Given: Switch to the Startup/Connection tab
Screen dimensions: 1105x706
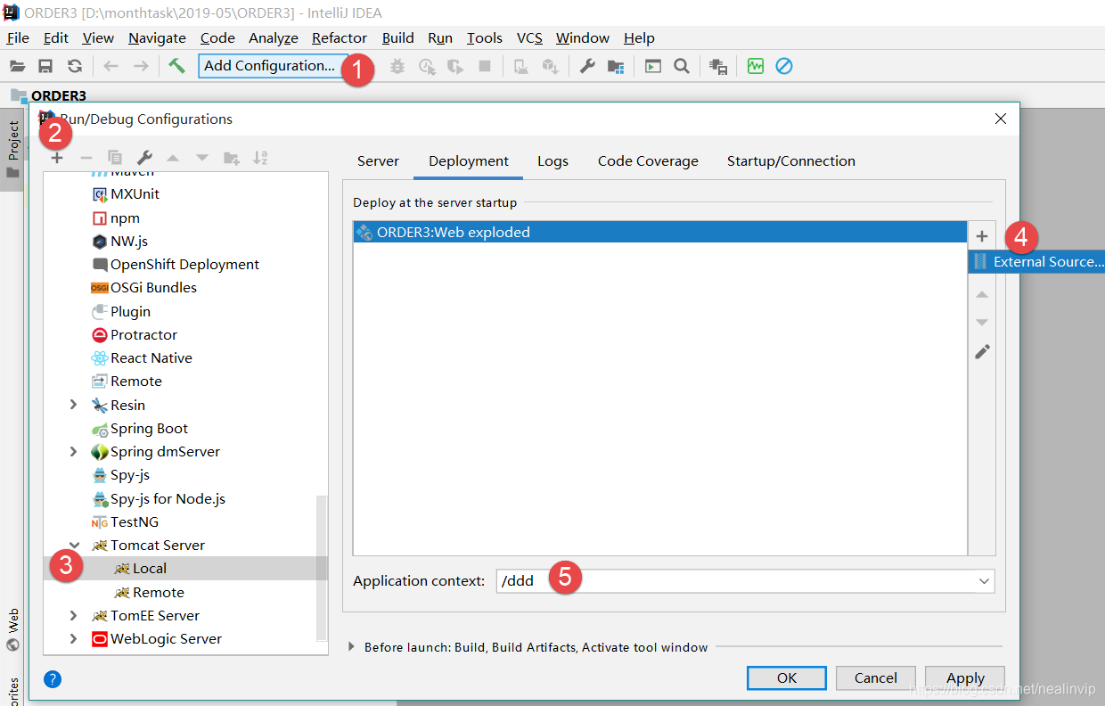Looking at the screenshot, I should [x=791, y=161].
